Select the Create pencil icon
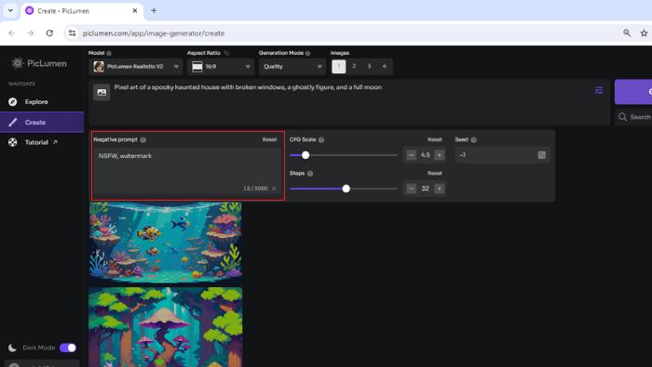This screenshot has height=367, width=652. (13, 123)
